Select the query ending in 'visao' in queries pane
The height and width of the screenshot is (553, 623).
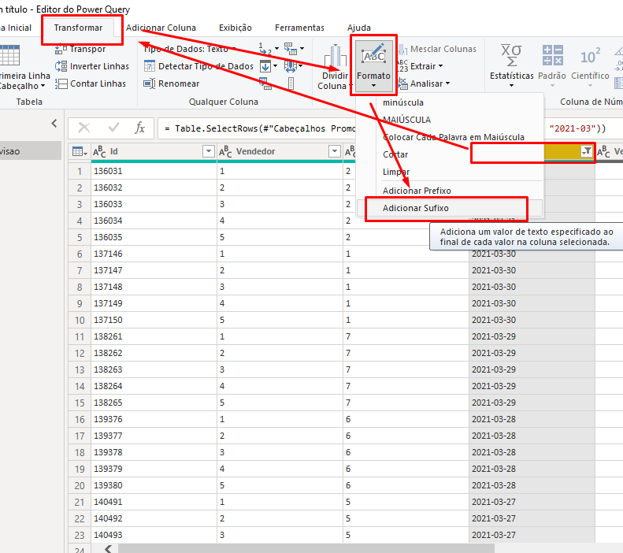31,151
